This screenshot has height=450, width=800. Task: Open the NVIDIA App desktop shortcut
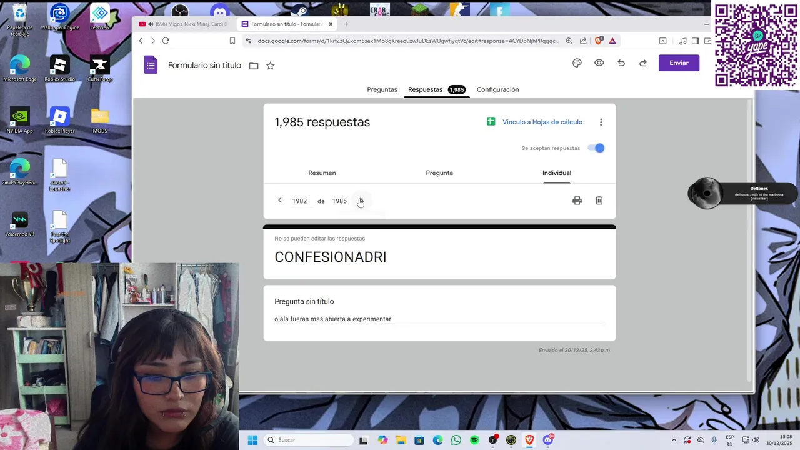[19, 120]
